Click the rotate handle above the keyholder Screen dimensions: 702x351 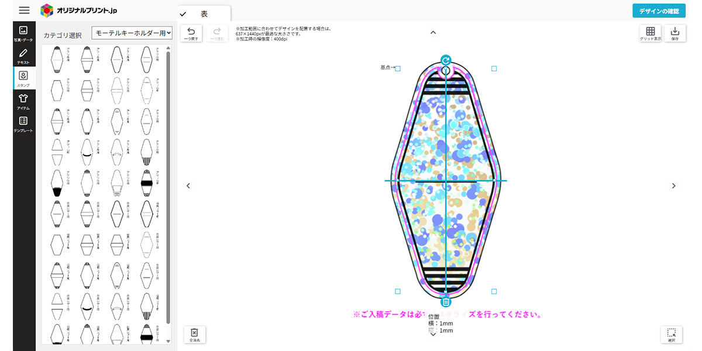coord(446,60)
